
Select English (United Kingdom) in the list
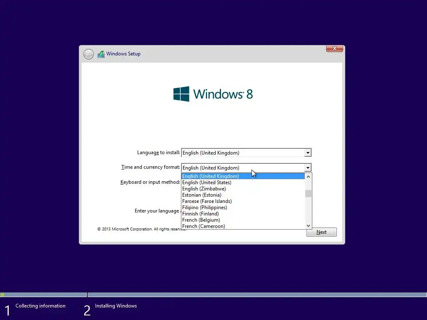coord(243,176)
